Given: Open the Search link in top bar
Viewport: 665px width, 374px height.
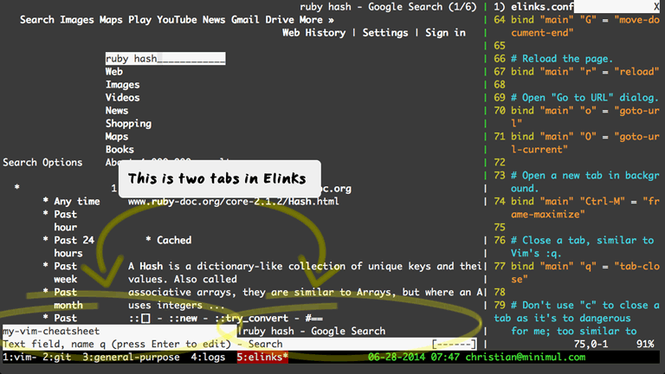Looking at the screenshot, I should click(37, 20).
